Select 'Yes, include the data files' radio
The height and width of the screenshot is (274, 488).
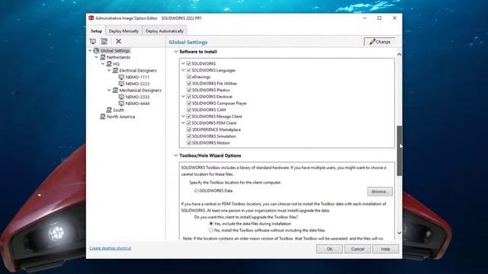pyautogui.click(x=211, y=224)
